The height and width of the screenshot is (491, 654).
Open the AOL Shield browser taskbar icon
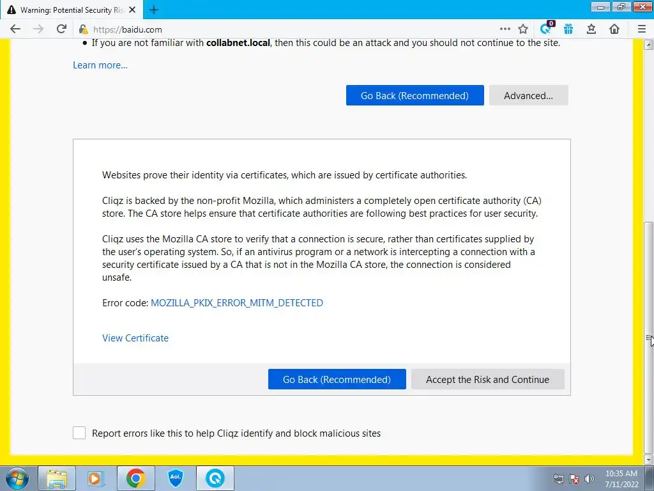click(175, 478)
